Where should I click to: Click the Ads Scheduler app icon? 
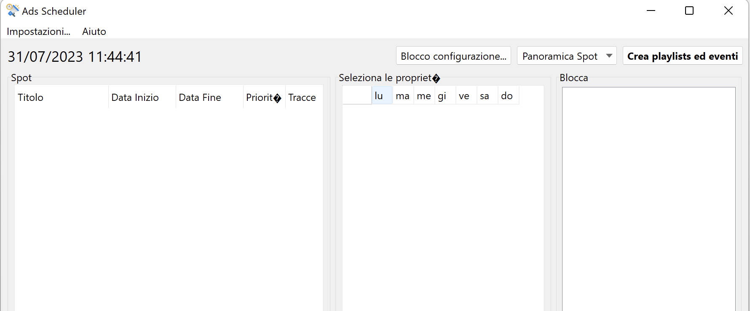13,11
